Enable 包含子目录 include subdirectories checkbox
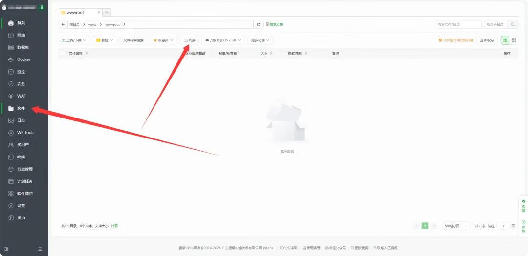Screen dimensions: 528x256 [484, 24]
